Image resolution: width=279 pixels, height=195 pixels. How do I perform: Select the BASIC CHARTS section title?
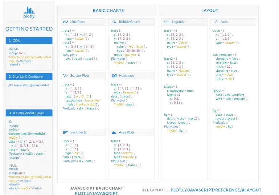108,11
